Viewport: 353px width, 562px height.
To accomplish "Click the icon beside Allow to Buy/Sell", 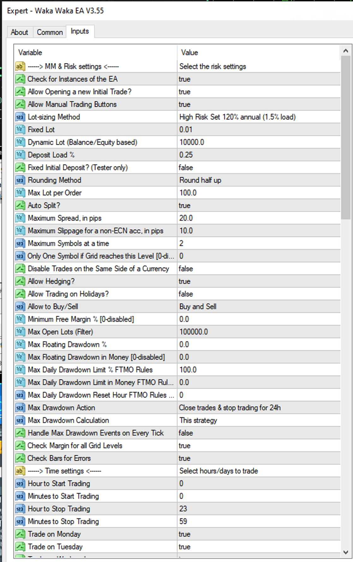I will [x=20, y=307].
